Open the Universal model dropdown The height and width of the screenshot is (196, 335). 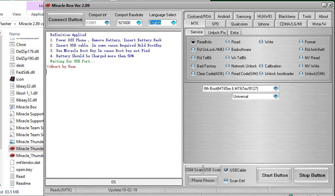click(x=276, y=97)
